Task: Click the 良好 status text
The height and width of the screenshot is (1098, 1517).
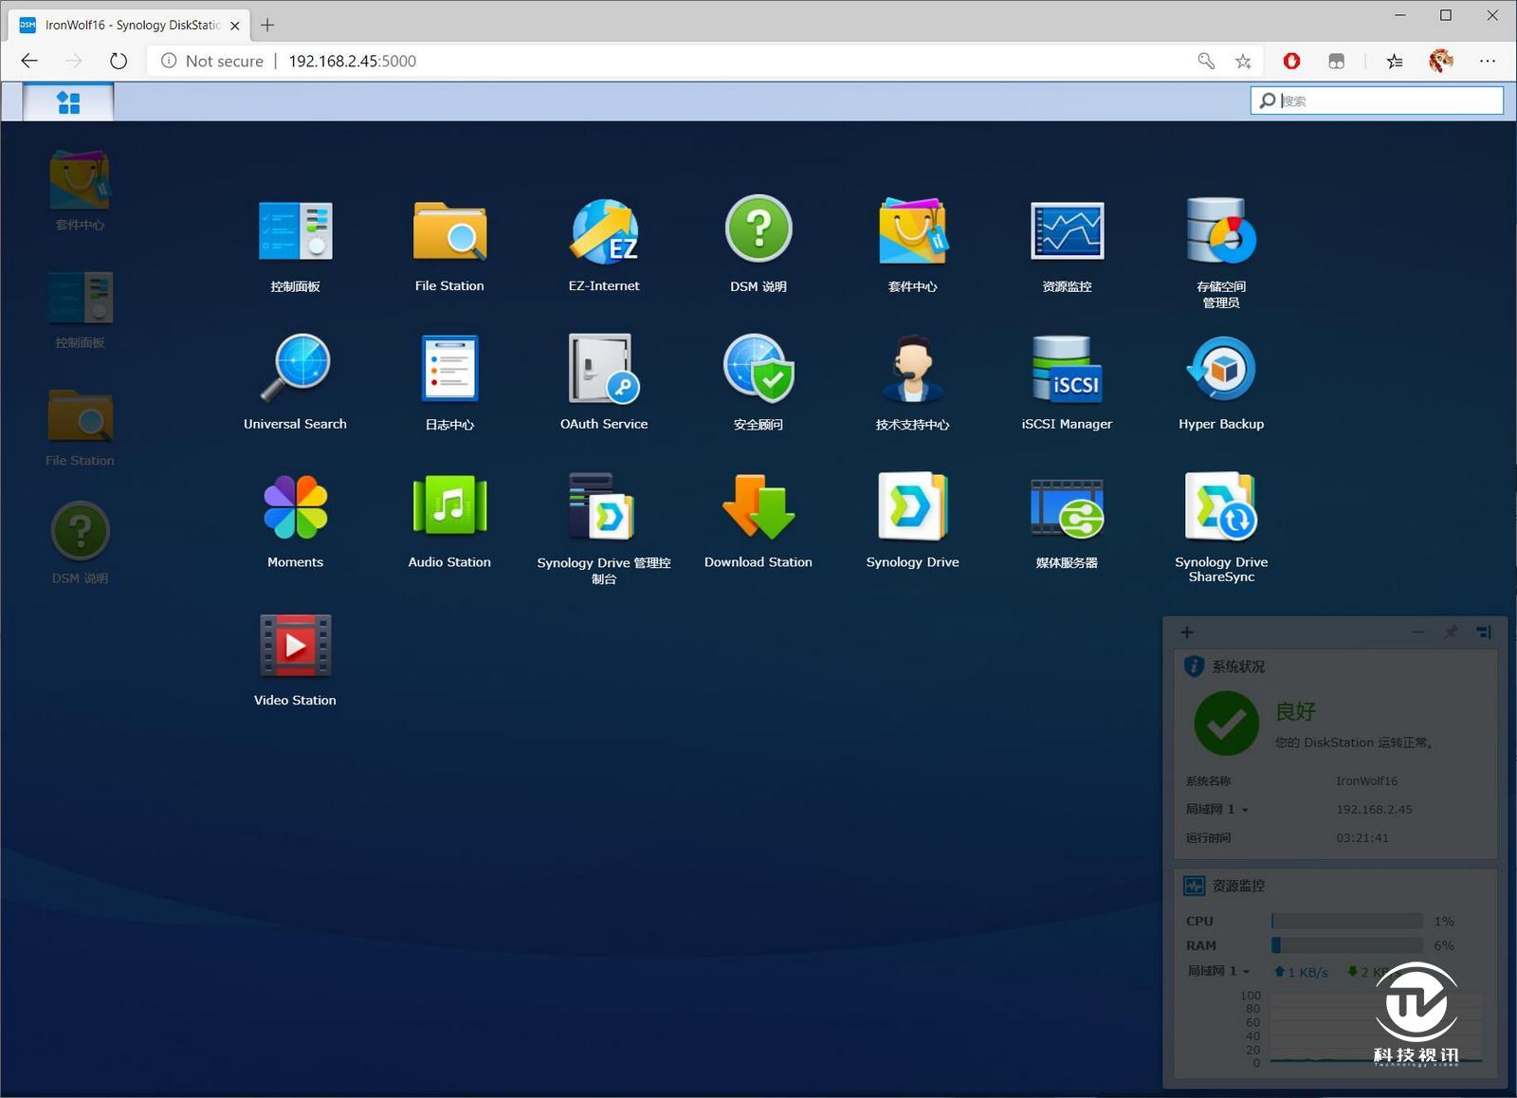Action: (1296, 711)
